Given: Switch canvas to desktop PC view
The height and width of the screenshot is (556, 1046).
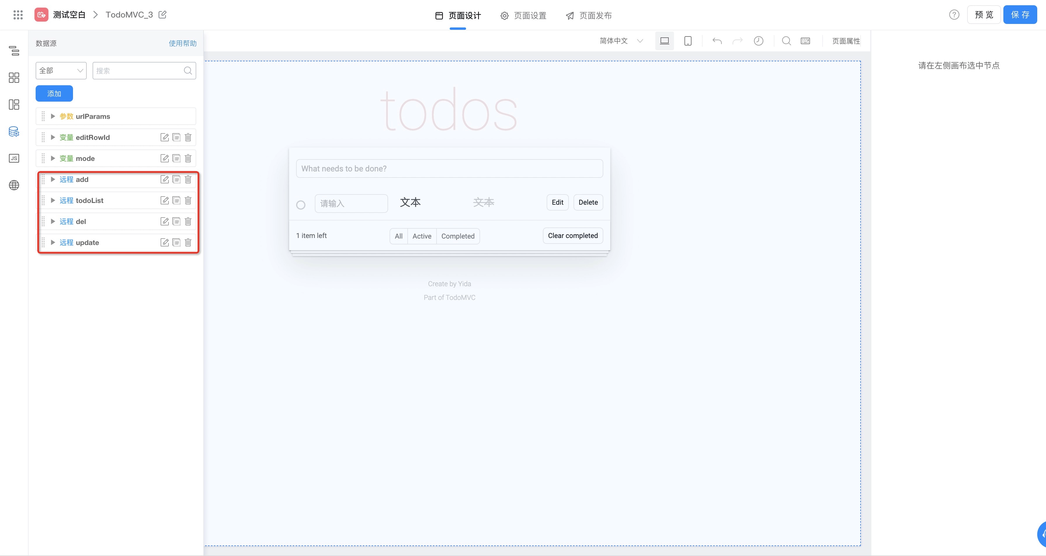Looking at the screenshot, I should (x=664, y=41).
